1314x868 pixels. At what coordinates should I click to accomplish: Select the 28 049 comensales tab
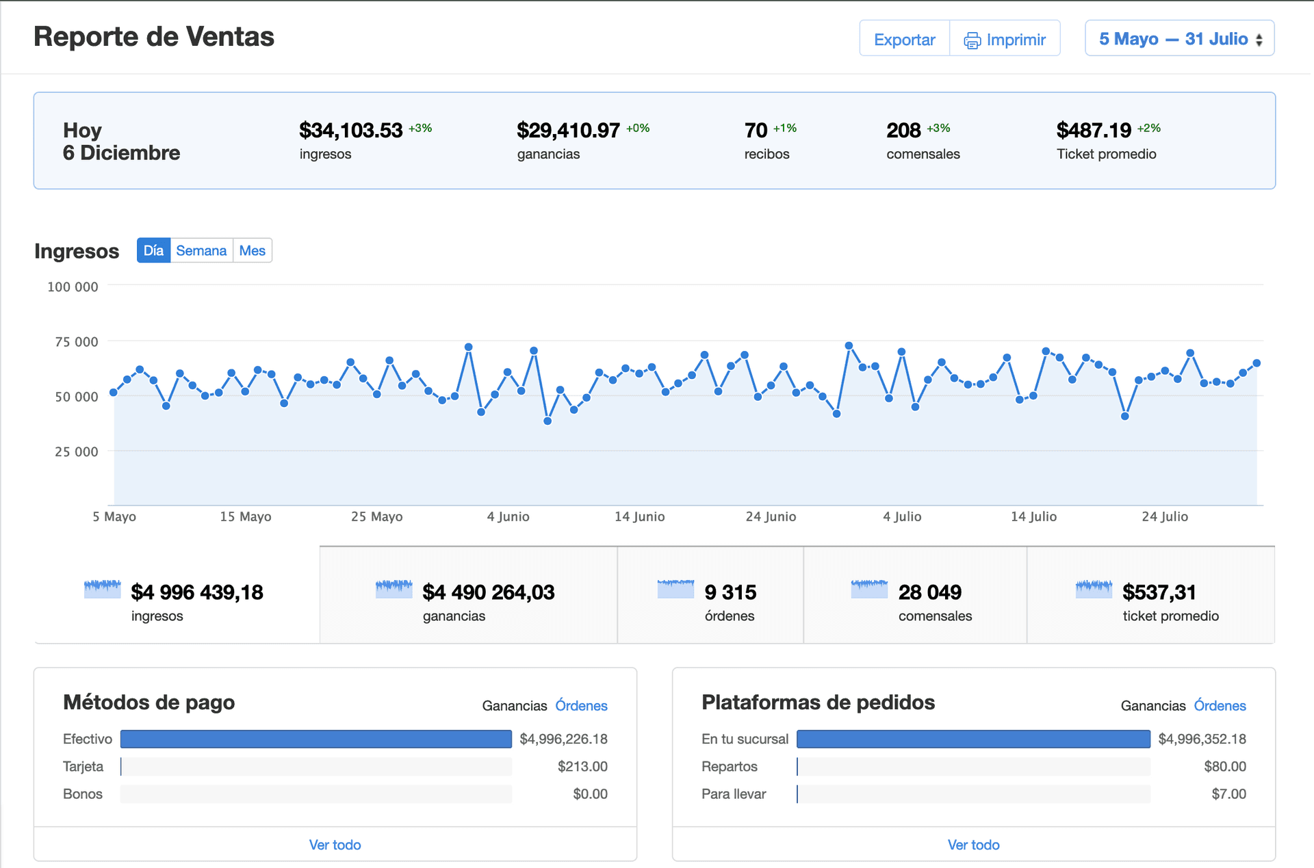[x=915, y=594]
